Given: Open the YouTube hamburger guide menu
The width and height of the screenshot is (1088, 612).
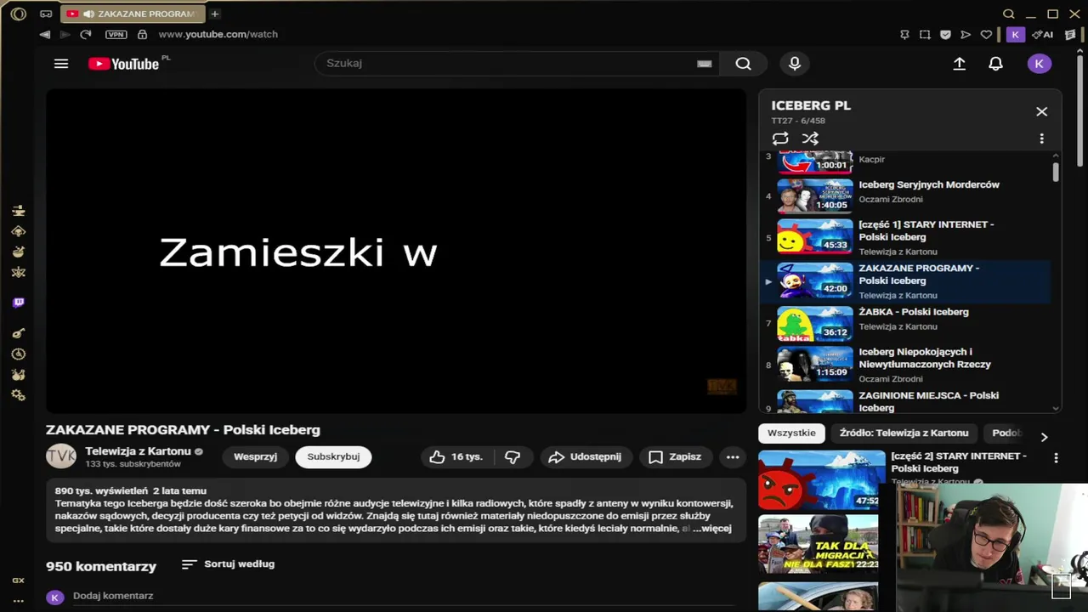Looking at the screenshot, I should pos(61,64).
